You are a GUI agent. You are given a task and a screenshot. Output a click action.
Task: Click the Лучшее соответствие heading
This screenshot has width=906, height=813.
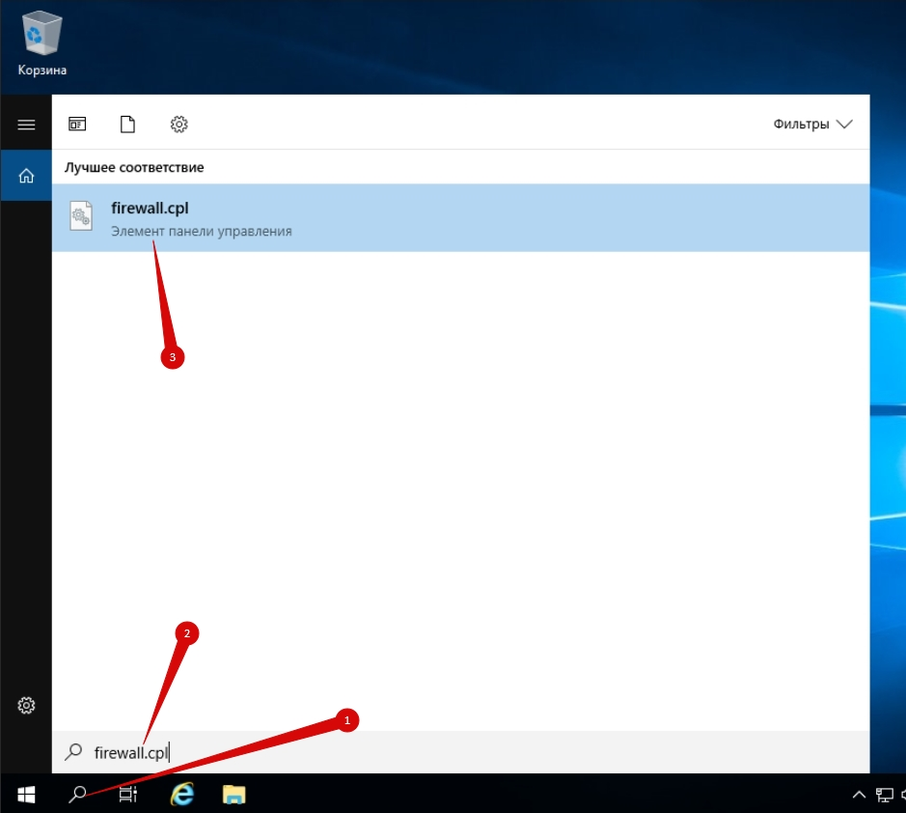tap(134, 167)
